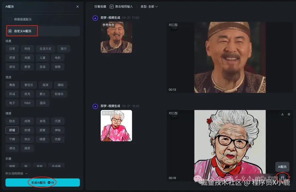The width and height of the screenshot is (296, 192).
Task: Open more options (…) on the video toolbar
Action: [289, 176]
